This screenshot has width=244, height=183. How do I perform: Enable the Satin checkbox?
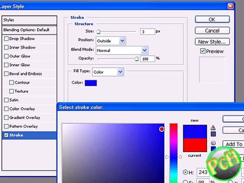(6, 100)
